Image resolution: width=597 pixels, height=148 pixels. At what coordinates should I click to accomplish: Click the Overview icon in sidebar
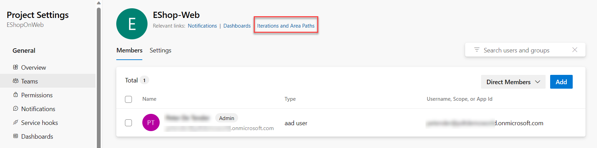(16, 67)
